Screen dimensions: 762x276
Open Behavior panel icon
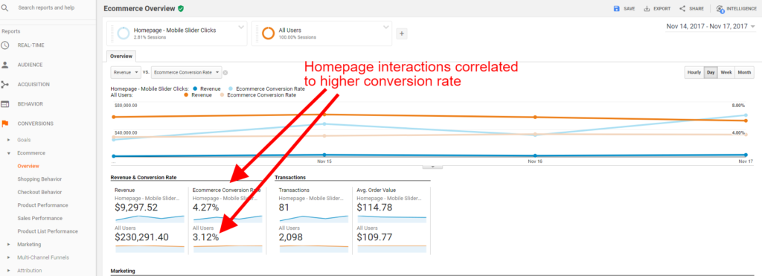[5, 104]
